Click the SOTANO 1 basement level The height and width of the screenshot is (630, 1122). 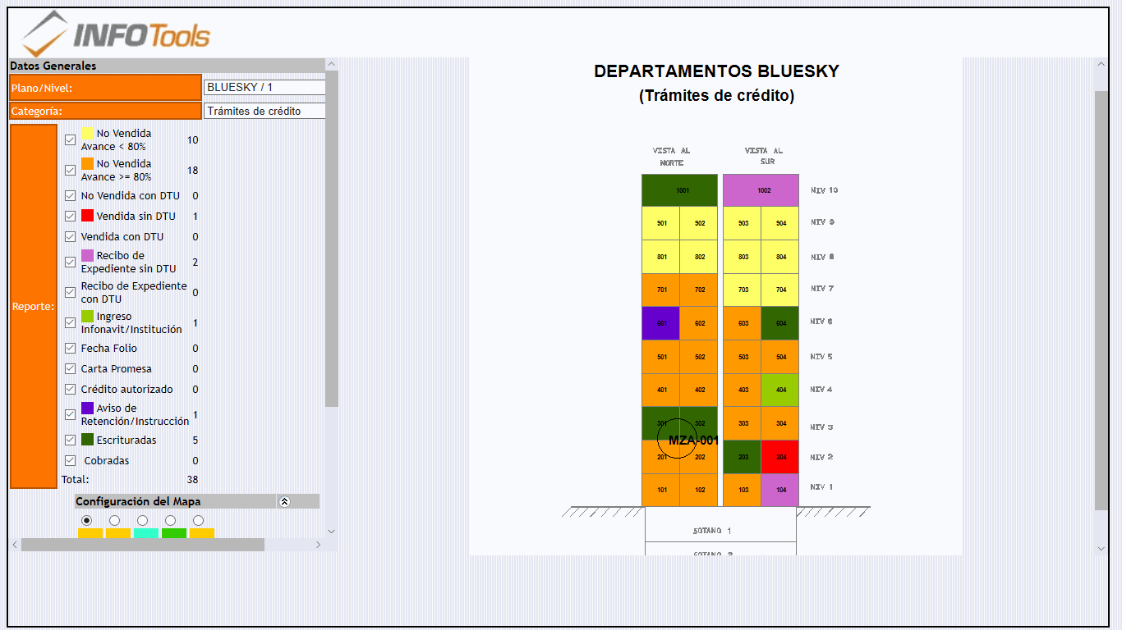pos(720,525)
